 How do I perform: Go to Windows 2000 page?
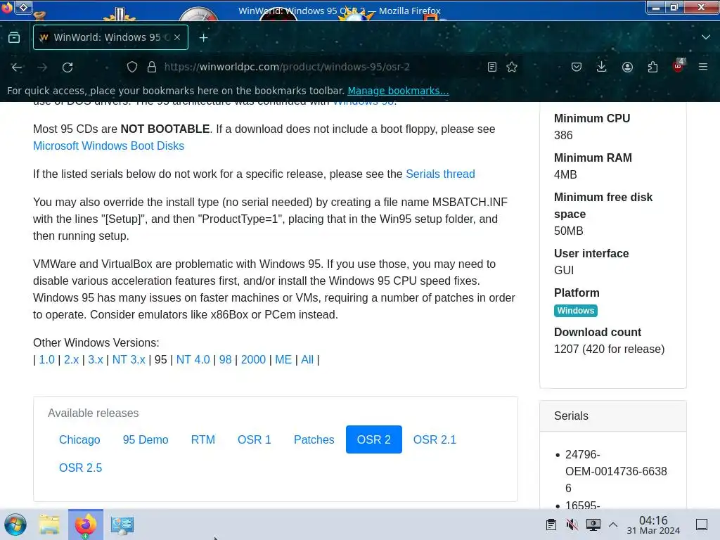[253, 359]
